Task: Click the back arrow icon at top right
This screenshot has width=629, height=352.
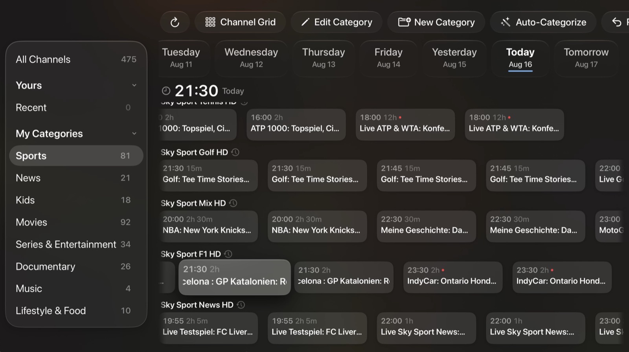Action: point(616,22)
